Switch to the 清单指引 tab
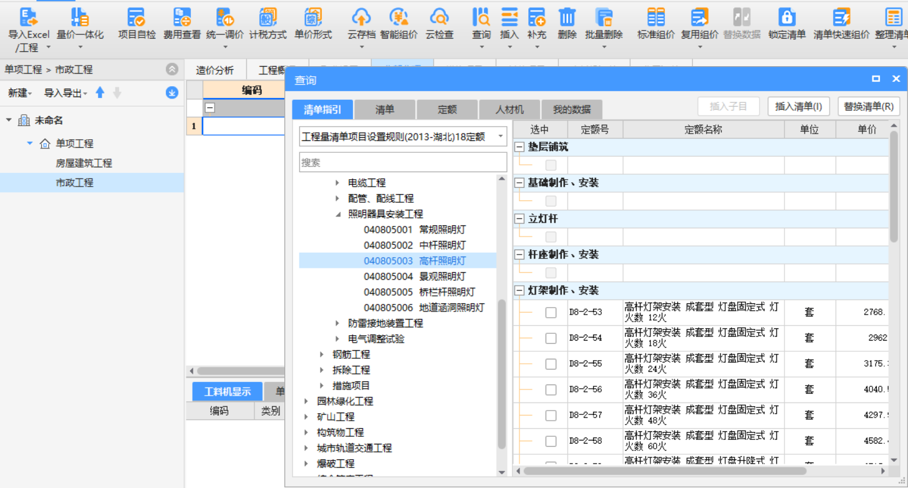Image resolution: width=908 pixels, height=488 pixels. pos(322,109)
